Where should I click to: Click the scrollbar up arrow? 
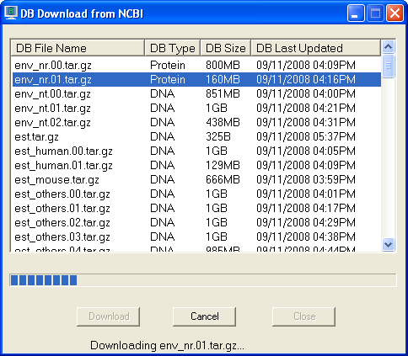388,47
